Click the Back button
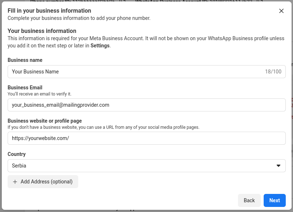Image resolution: width=293 pixels, height=212 pixels. 249,200
